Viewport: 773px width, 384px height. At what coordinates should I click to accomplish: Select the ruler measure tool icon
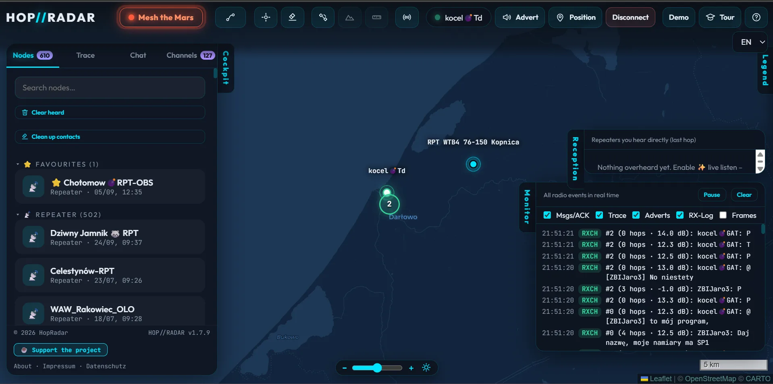coord(376,17)
